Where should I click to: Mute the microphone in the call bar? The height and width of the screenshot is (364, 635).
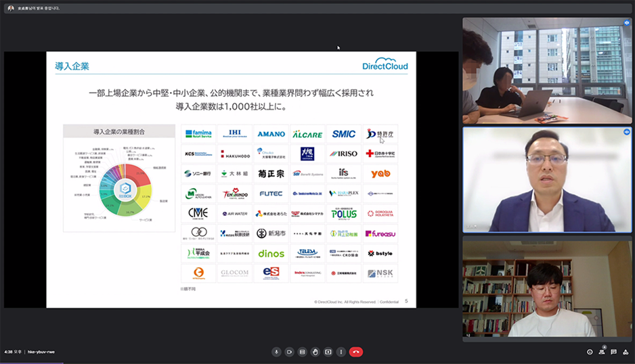click(x=276, y=352)
